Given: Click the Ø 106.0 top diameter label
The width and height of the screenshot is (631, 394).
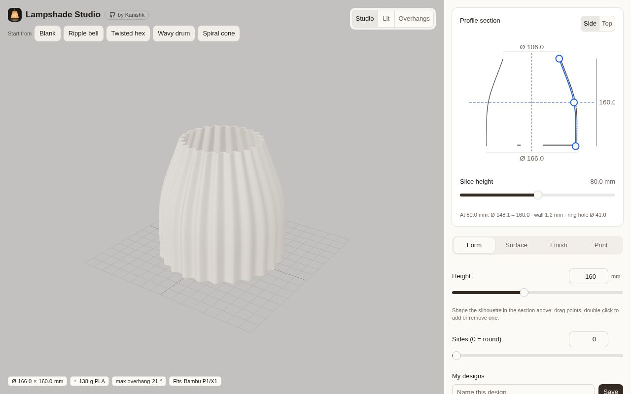Looking at the screenshot, I should (x=531, y=47).
